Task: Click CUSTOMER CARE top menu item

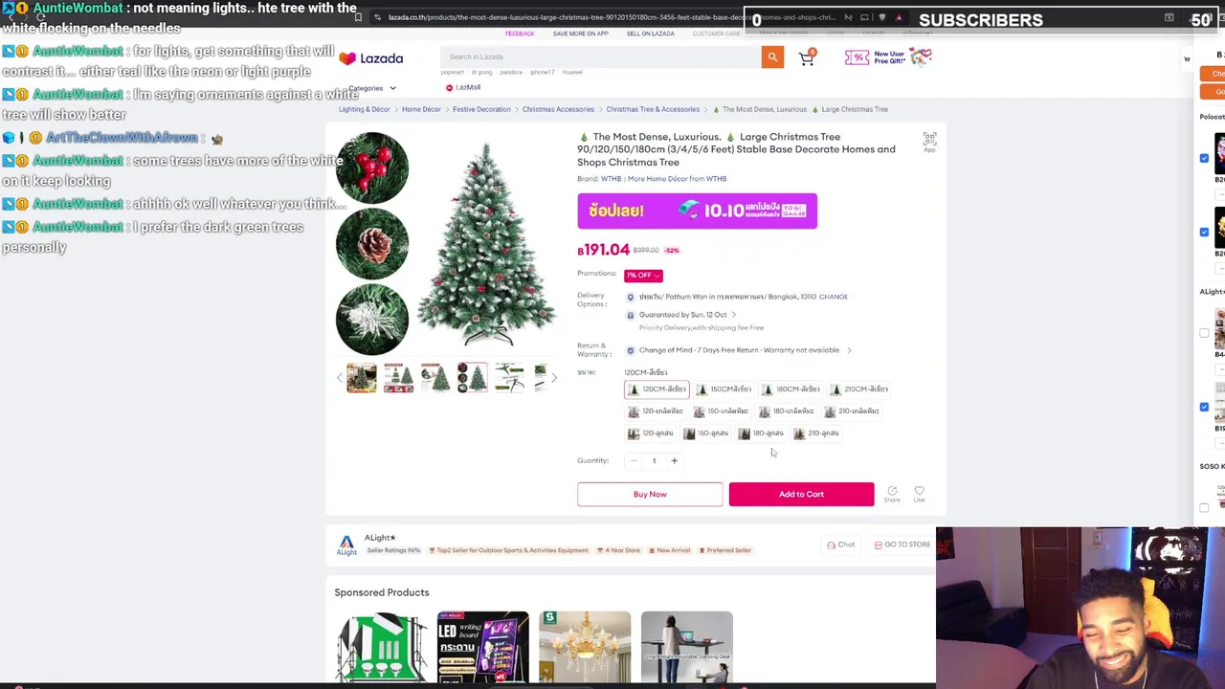Action: (716, 33)
